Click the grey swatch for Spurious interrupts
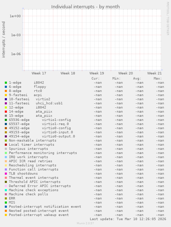Viewport: 171px width, 227px height. (x=6, y=149)
